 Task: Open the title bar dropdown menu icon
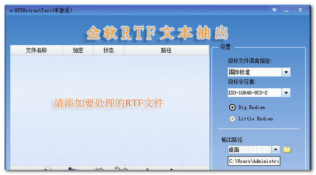pyautogui.click(x=274, y=10)
